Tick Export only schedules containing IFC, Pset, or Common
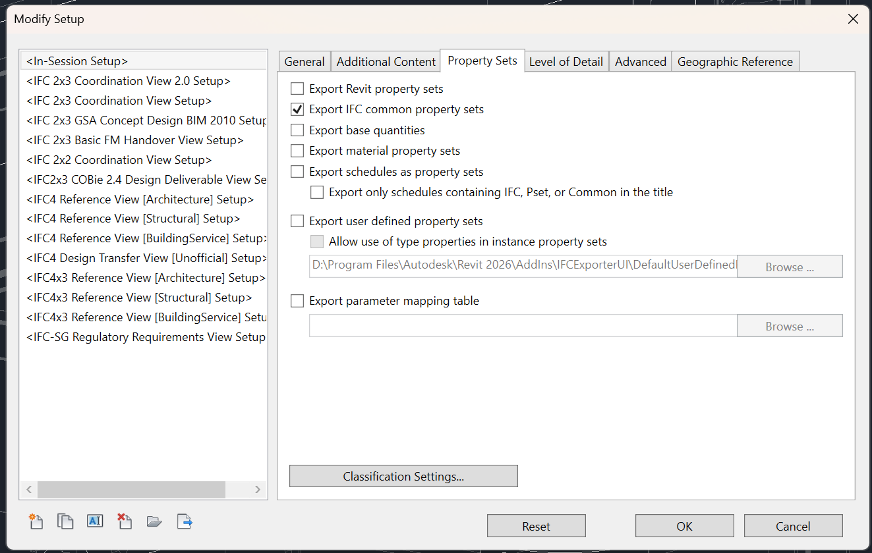 tap(317, 192)
